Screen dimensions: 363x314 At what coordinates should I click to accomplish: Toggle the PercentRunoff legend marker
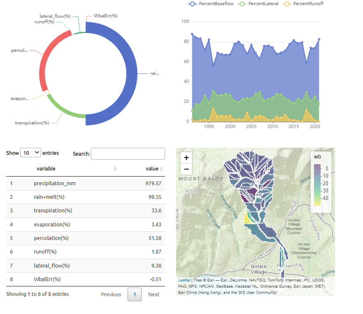click(286, 4)
